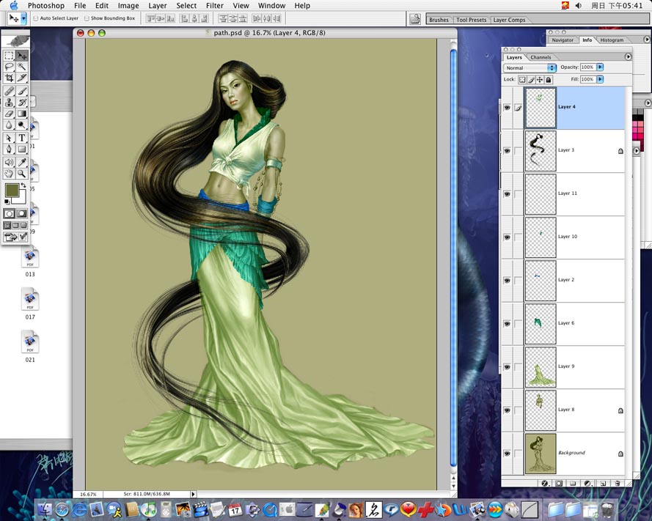652x521 pixels.
Task: Open the Brushes palette well tab
Action: coord(439,20)
